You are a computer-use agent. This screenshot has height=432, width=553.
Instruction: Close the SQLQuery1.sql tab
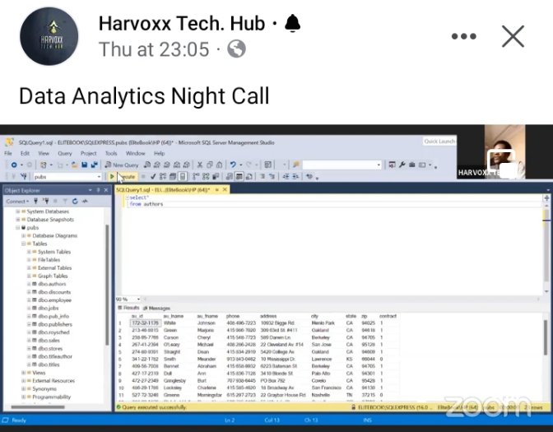(x=225, y=190)
